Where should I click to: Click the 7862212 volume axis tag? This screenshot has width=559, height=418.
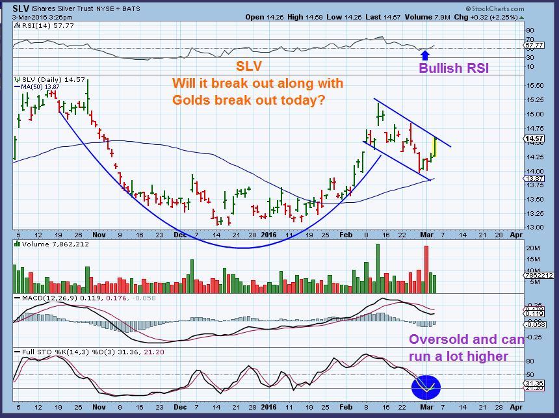coord(539,276)
